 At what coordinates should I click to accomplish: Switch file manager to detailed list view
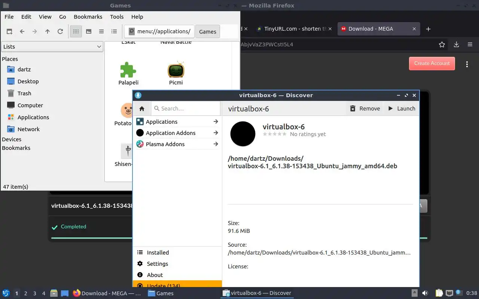[x=114, y=31]
